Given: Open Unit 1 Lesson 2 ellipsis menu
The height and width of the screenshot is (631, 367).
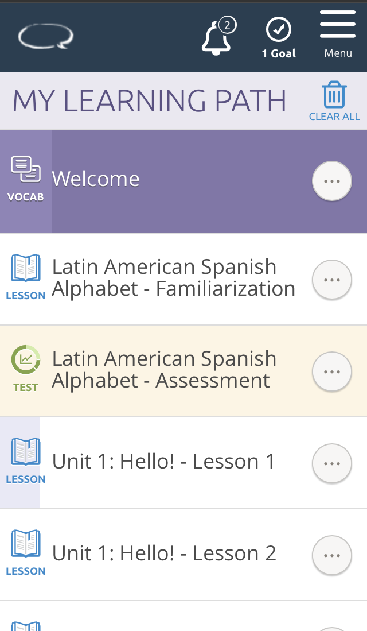Looking at the screenshot, I should click(331, 555).
